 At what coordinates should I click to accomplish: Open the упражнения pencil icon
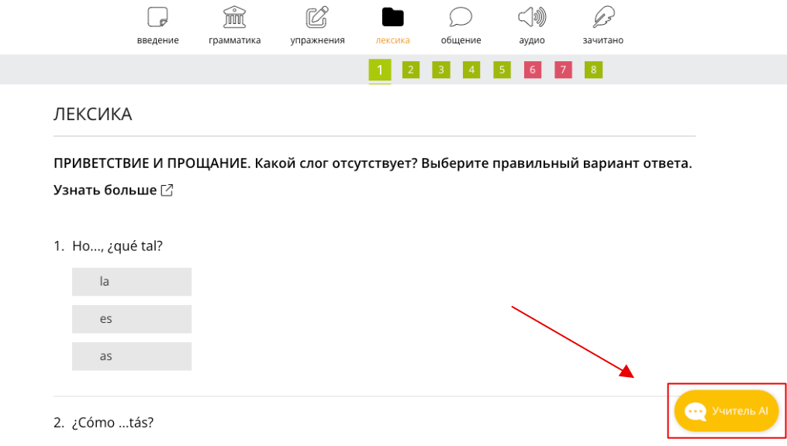point(317,17)
